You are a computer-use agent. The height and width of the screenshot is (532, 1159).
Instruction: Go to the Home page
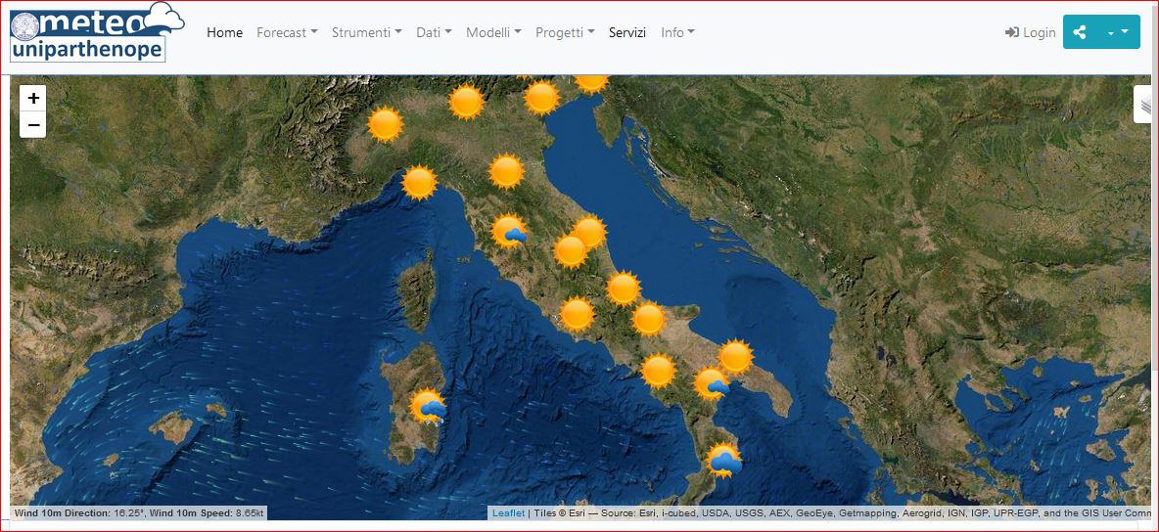click(x=224, y=32)
